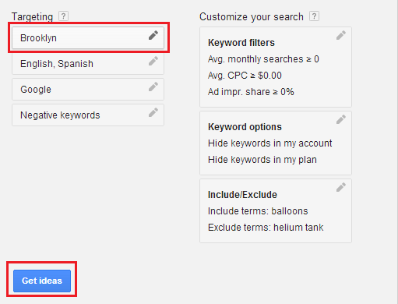Image resolution: width=398 pixels, height=304 pixels.
Task: Open the Negative keywords setting
Action: (88, 115)
